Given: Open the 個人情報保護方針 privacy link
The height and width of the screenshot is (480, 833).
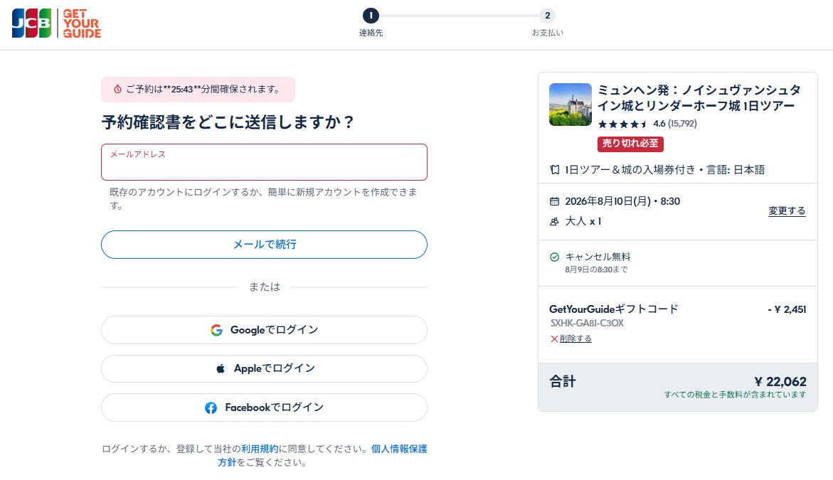Looking at the screenshot, I should click(x=322, y=456).
